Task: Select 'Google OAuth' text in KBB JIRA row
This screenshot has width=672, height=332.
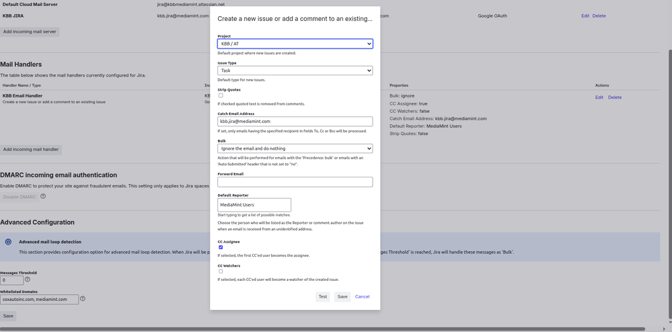Action: click(492, 16)
